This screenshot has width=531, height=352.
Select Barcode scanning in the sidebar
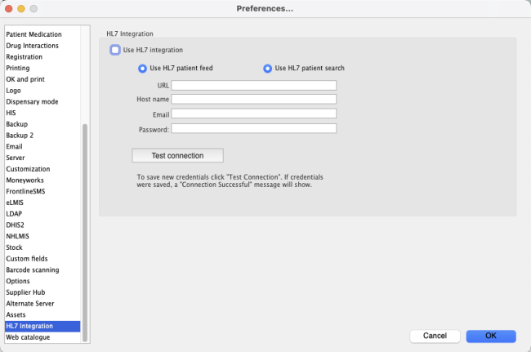[32, 270]
